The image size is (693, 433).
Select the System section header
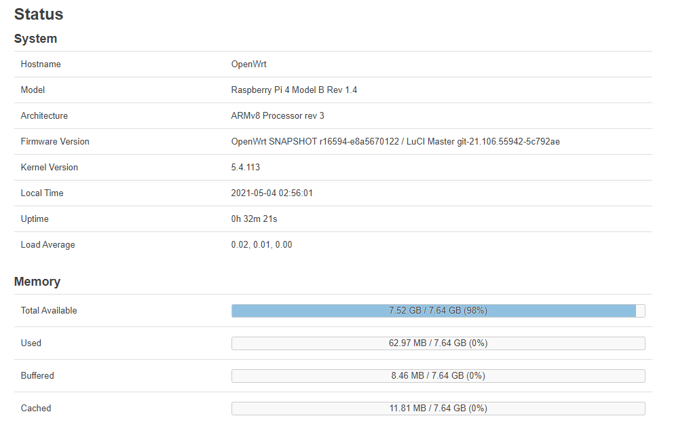pos(34,39)
